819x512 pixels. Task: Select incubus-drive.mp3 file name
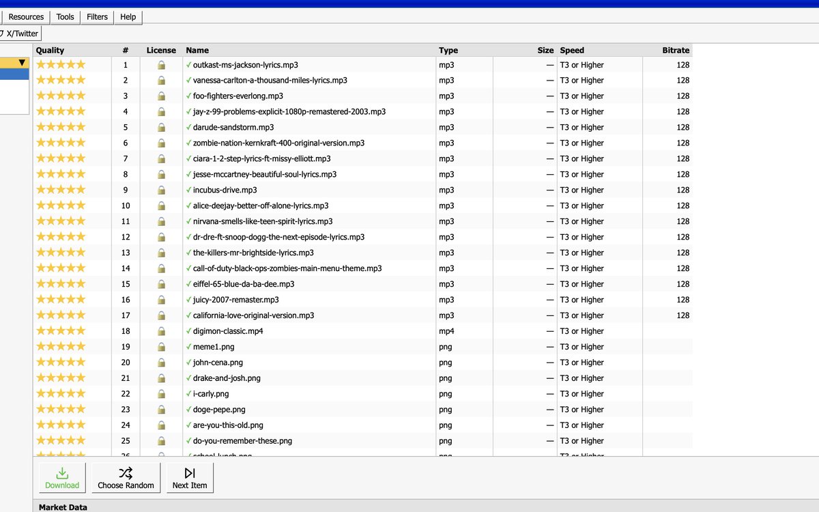pos(225,190)
